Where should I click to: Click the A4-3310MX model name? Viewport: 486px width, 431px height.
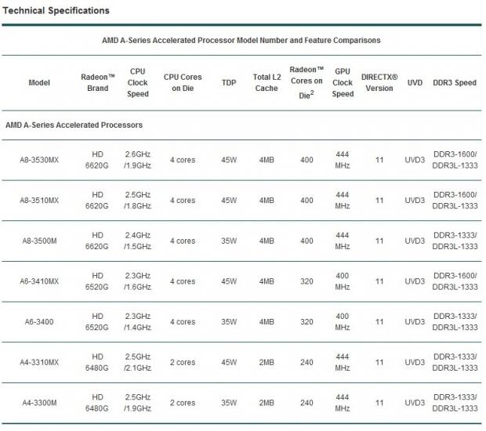point(39,362)
